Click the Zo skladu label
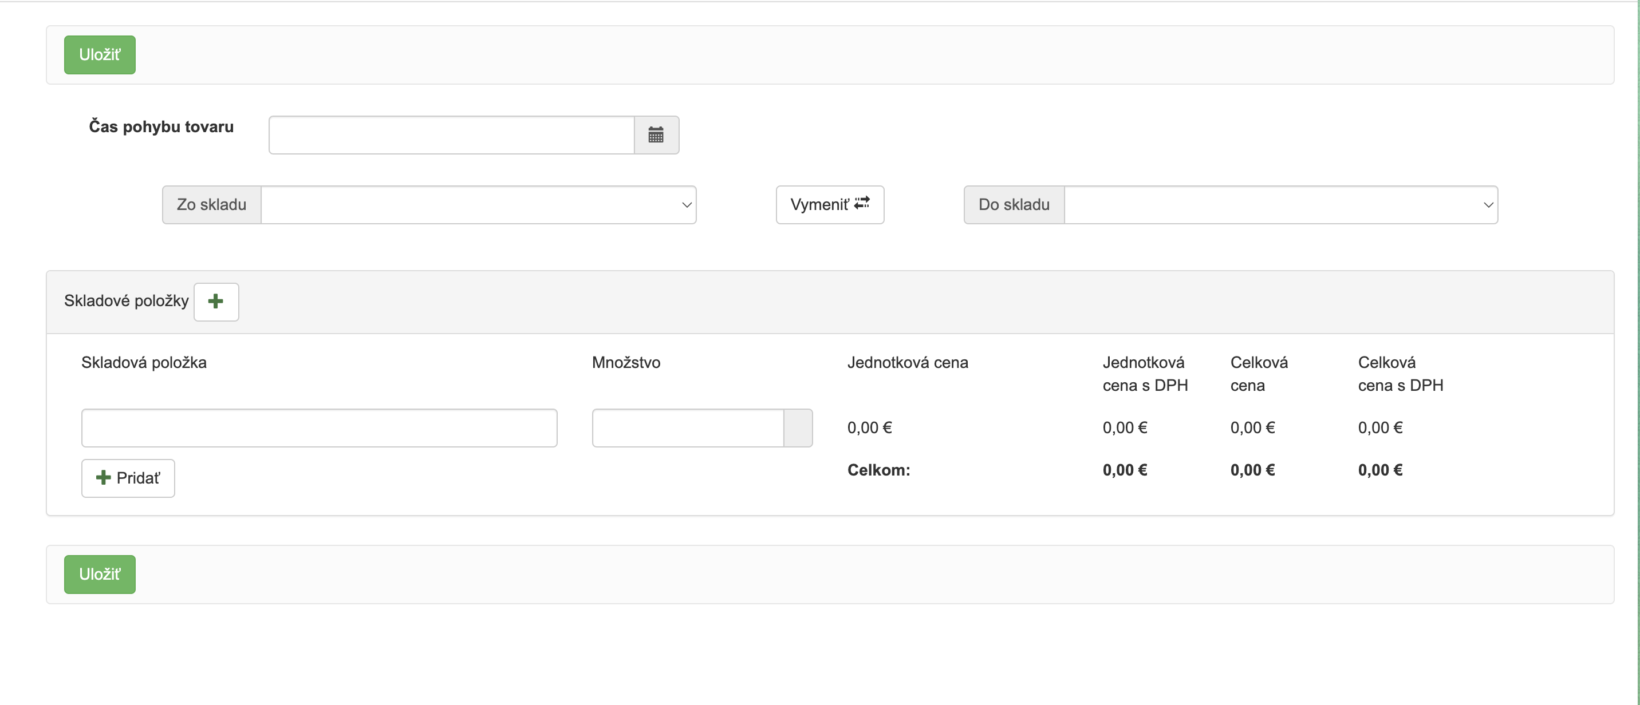Image resolution: width=1640 pixels, height=705 pixels. point(211,204)
